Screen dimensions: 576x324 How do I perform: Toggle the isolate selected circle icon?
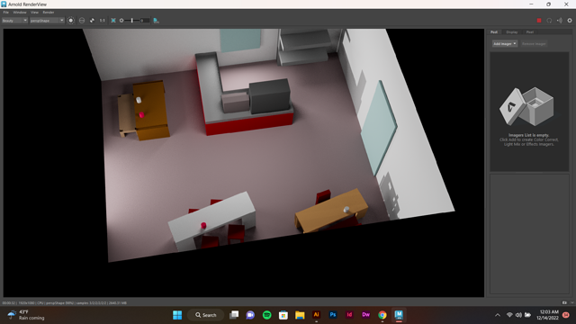pos(82,21)
